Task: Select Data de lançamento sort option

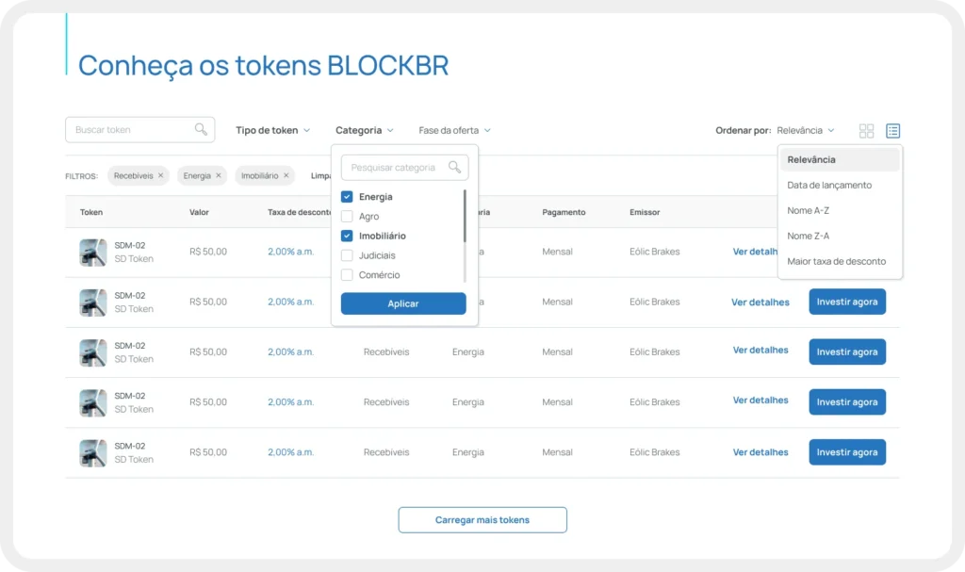Action: point(829,186)
